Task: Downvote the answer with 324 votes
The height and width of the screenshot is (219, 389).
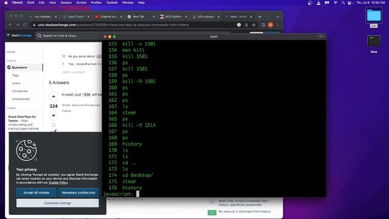Action: click(x=53, y=116)
